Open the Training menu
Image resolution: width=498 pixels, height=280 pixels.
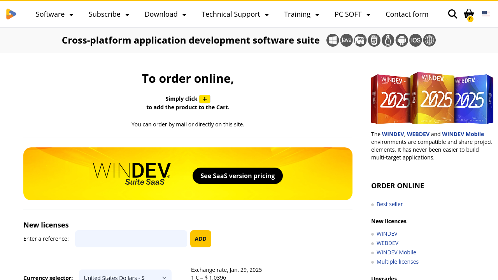click(x=302, y=14)
